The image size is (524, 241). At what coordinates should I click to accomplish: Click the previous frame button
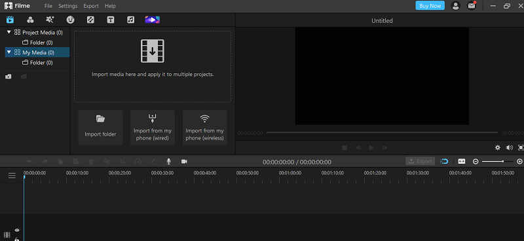[x=358, y=148]
